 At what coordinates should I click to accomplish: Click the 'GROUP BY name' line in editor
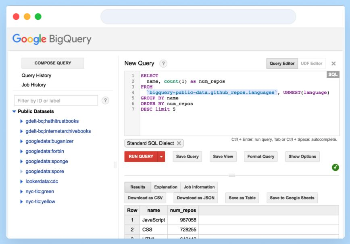point(159,98)
